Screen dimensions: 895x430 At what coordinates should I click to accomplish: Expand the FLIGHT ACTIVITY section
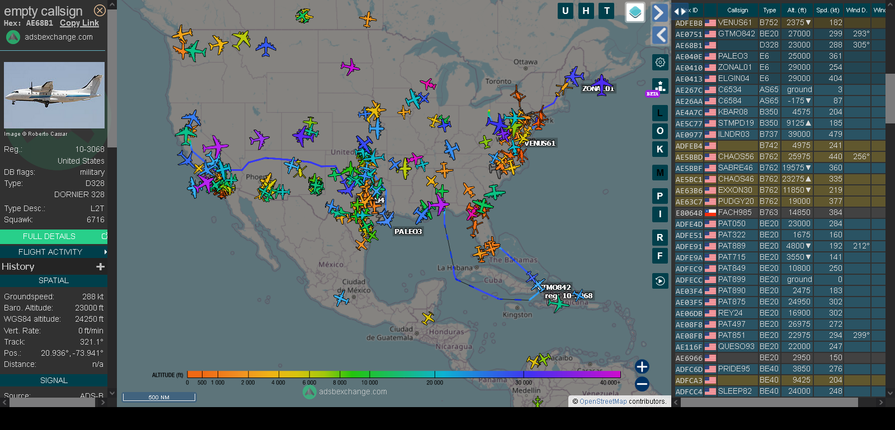54,252
